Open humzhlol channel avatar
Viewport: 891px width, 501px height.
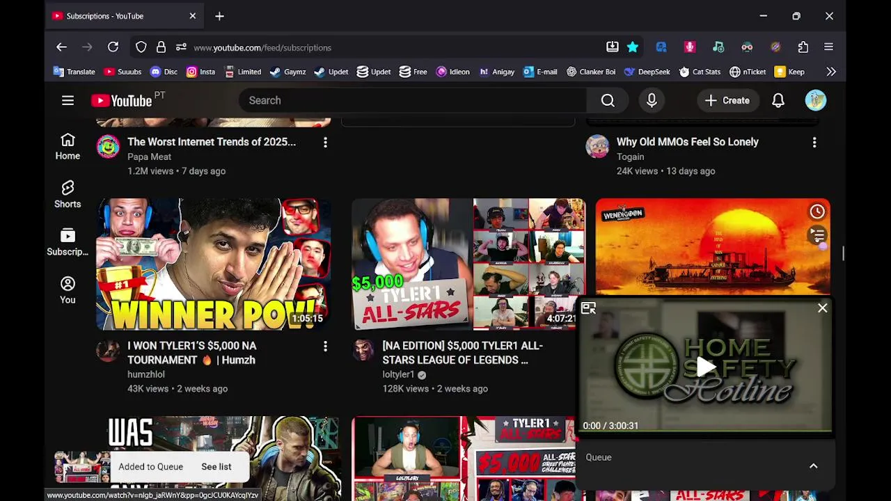(x=108, y=351)
